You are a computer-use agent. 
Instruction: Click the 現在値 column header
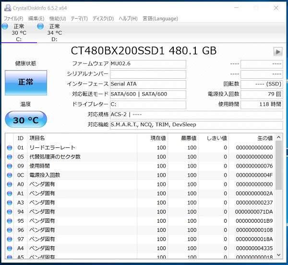[152, 138]
